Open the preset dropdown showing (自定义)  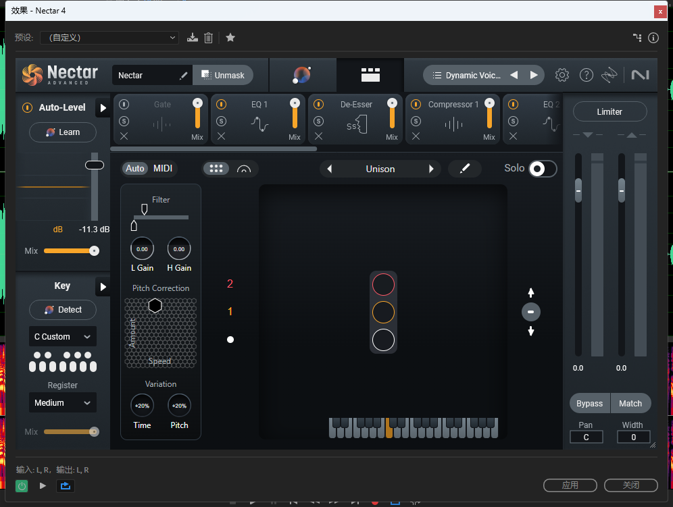(109, 38)
